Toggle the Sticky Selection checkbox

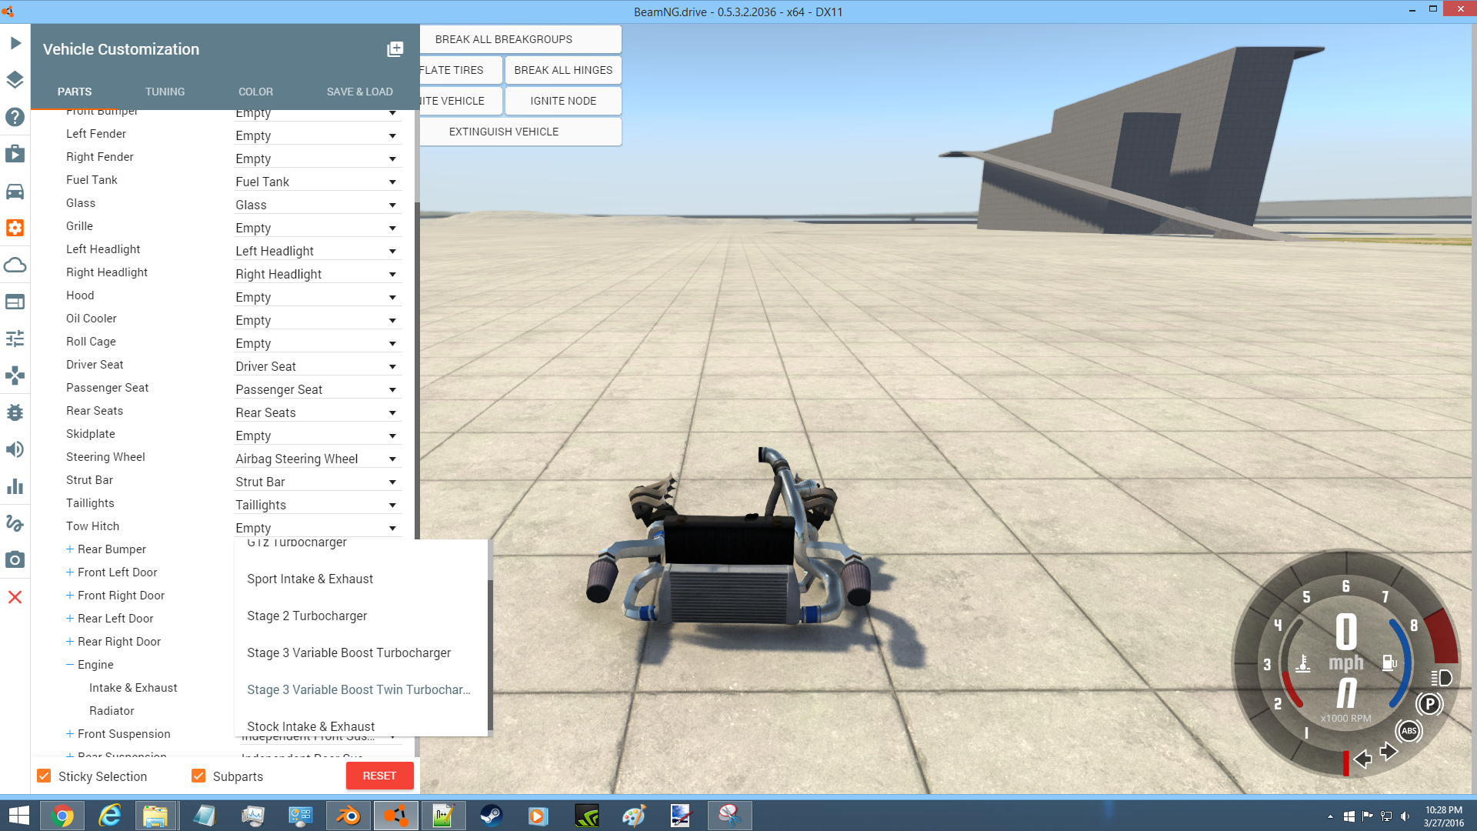[x=45, y=776]
